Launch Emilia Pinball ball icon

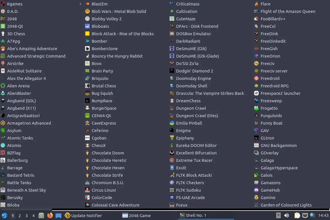172,123
